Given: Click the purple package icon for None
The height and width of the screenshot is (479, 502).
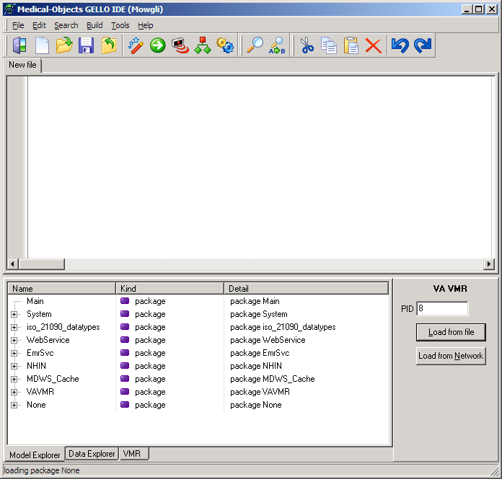Looking at the screenshot, I should click(x=125, y=405).
